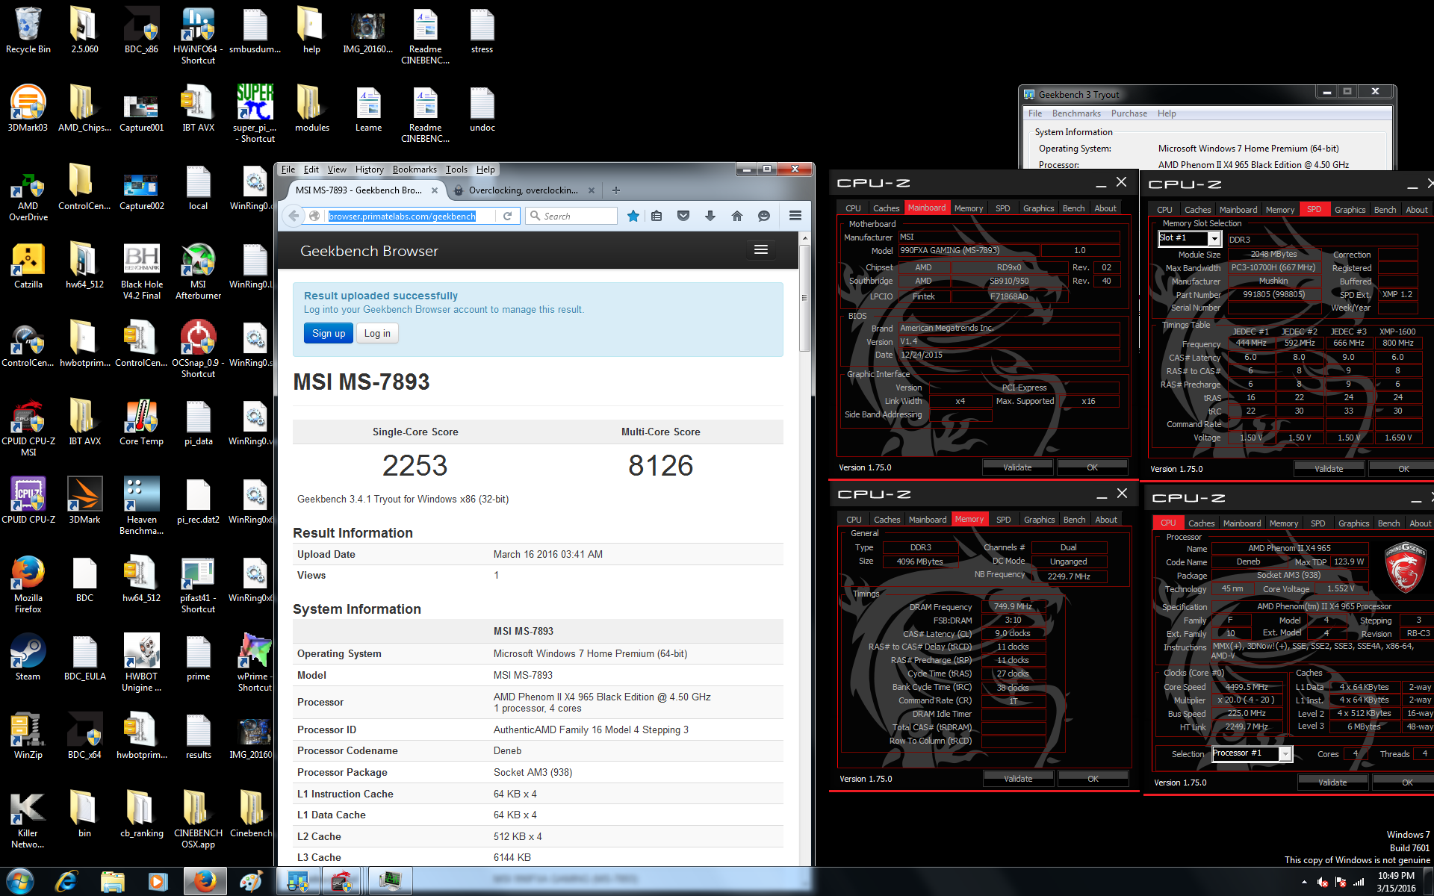
Task: Launch HWBOT Unigine desktop icon
Action: 142,662
